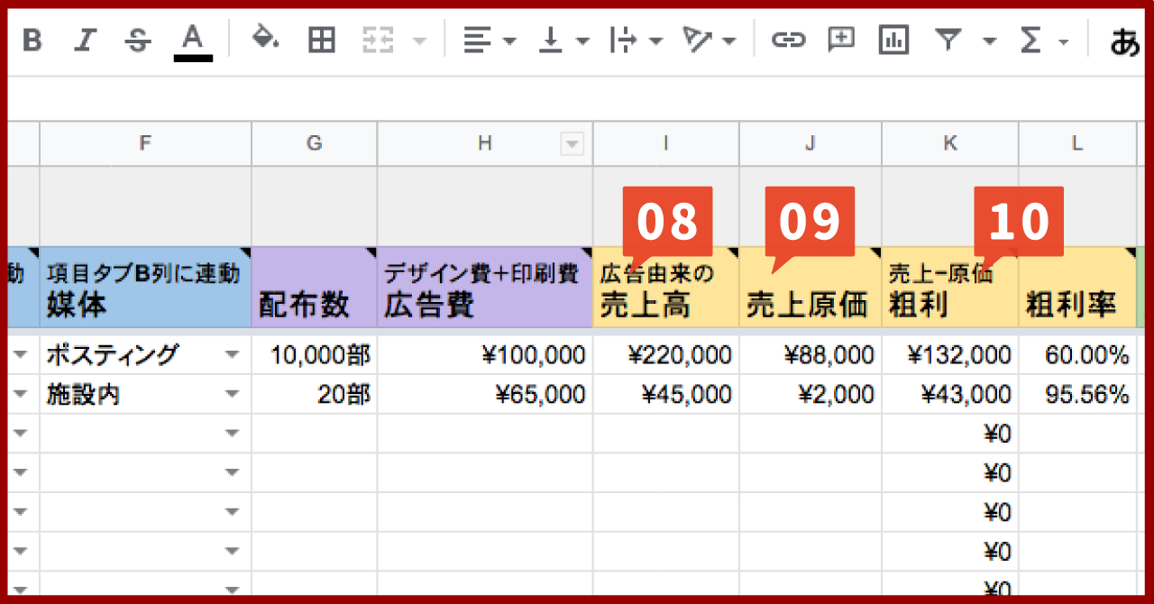Image resolution: width=1154 pixels, height=604 pixels.
Task: Click the insert chart icon
Action: [x=893, y=41]
